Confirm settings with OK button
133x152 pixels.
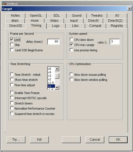point(118,140)
